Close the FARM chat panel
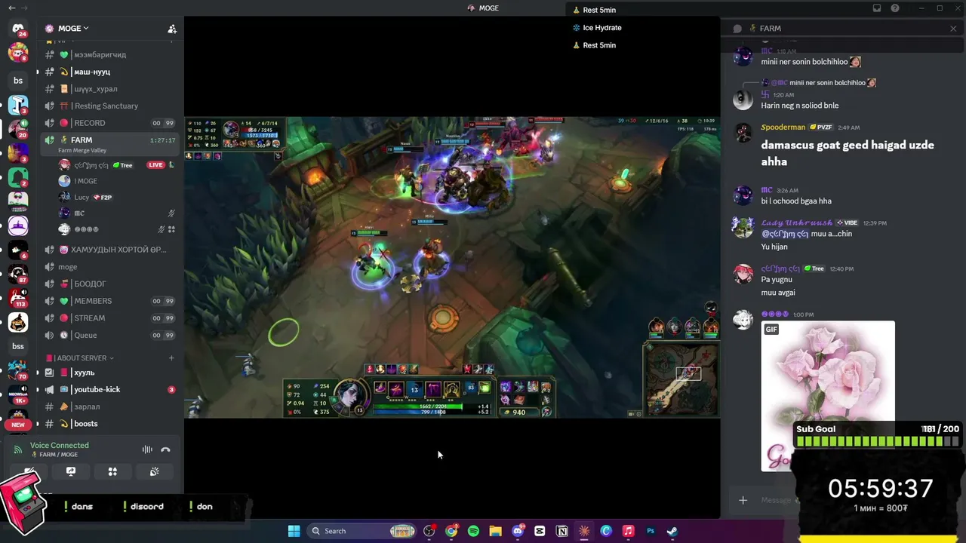This screenshot has width=966, height=543. [953, 29]
